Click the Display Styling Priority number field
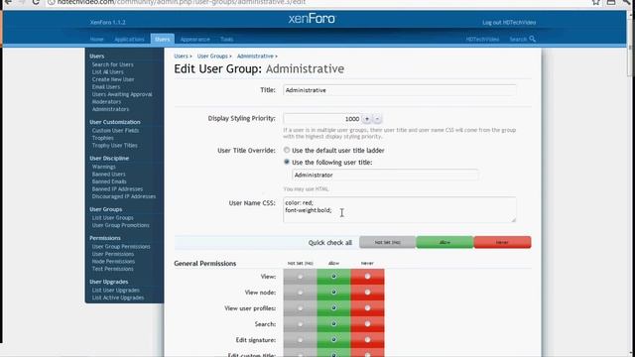Image resolution: width=635 pixels, height=357 pixels. (321, 119)
